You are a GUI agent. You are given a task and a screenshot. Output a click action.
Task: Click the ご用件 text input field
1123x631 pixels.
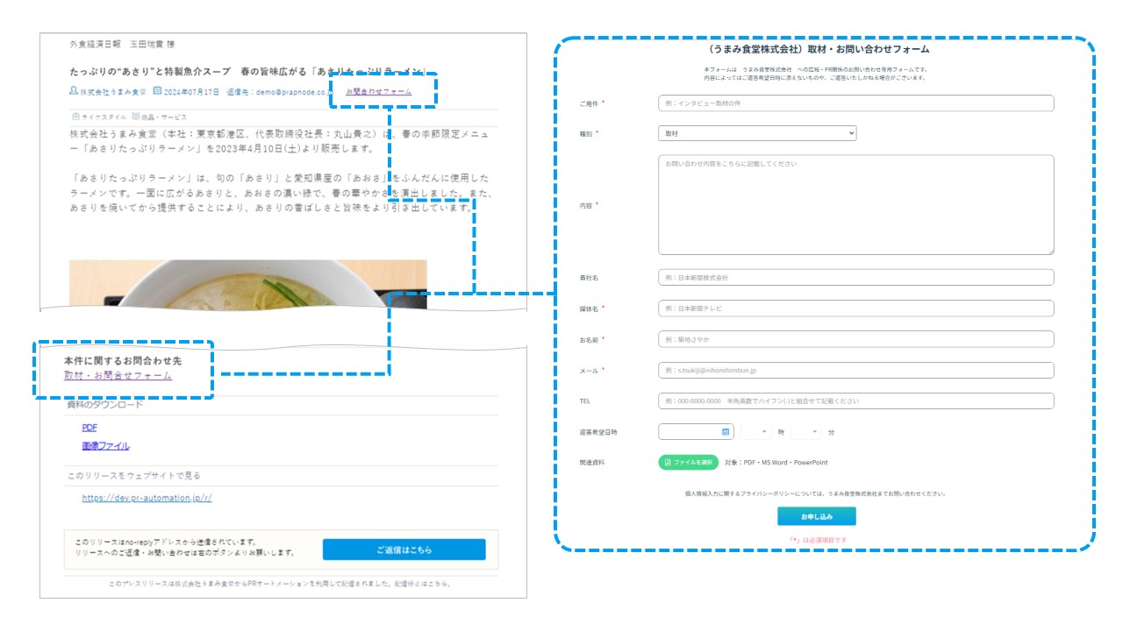(855, 103)
